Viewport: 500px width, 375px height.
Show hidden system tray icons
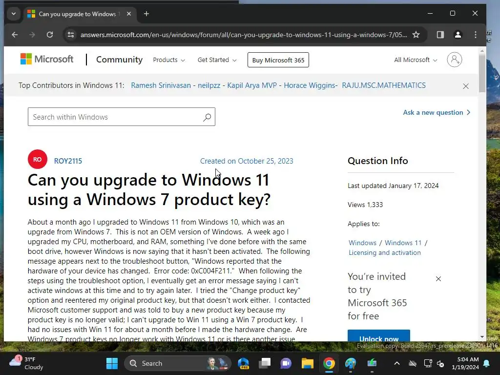(x=396, y=363)
